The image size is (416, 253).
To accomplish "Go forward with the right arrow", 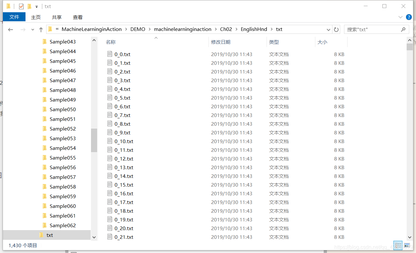I will 23,29.
